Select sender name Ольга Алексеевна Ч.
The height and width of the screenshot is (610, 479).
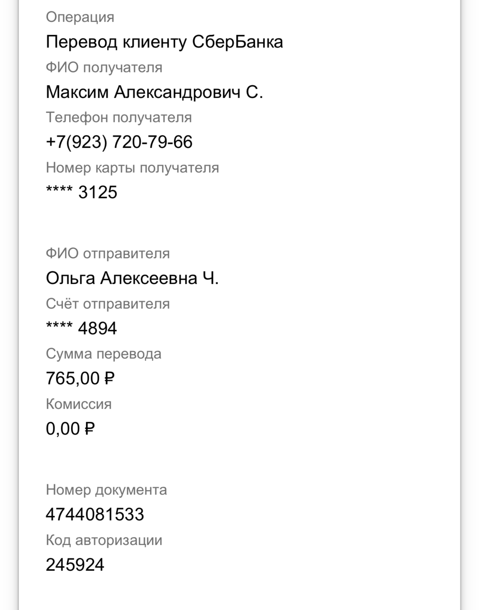(x=132, y=278)
